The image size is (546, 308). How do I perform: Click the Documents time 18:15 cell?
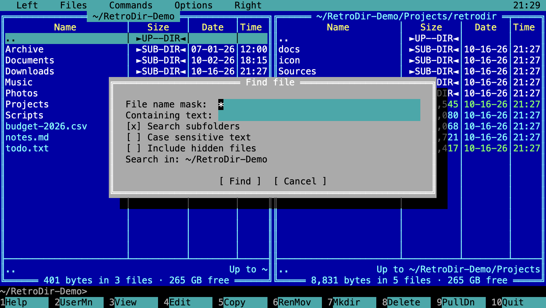254,60
